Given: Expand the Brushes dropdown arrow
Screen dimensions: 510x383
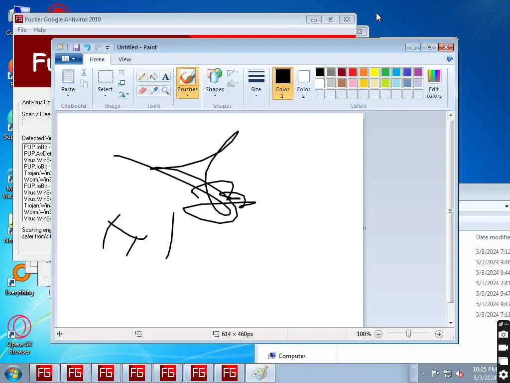Looking at the screenshot, I should point(188,96).
